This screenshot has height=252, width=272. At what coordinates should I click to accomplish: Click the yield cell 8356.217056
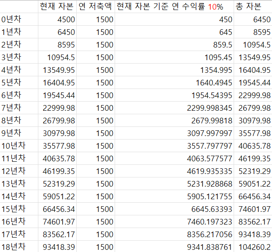pos(174,235)
